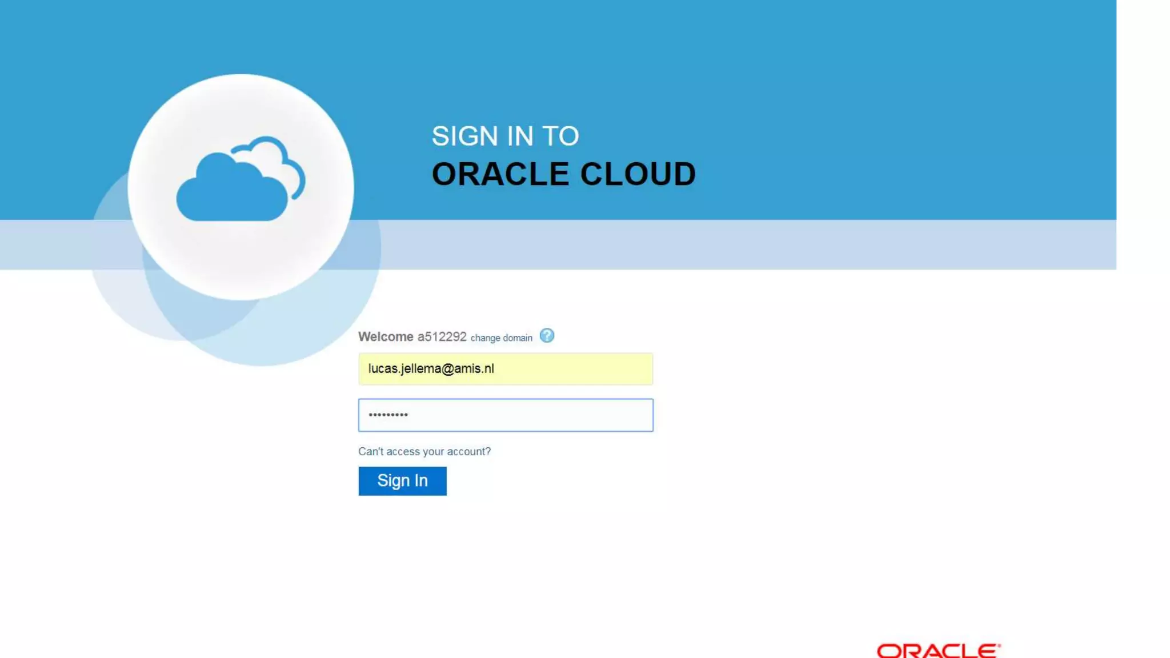Image resolution: width=1170 pixels, height=658 pixels.
Task: Click the blue cloud logo icon
Action: (x=231, y=191)
